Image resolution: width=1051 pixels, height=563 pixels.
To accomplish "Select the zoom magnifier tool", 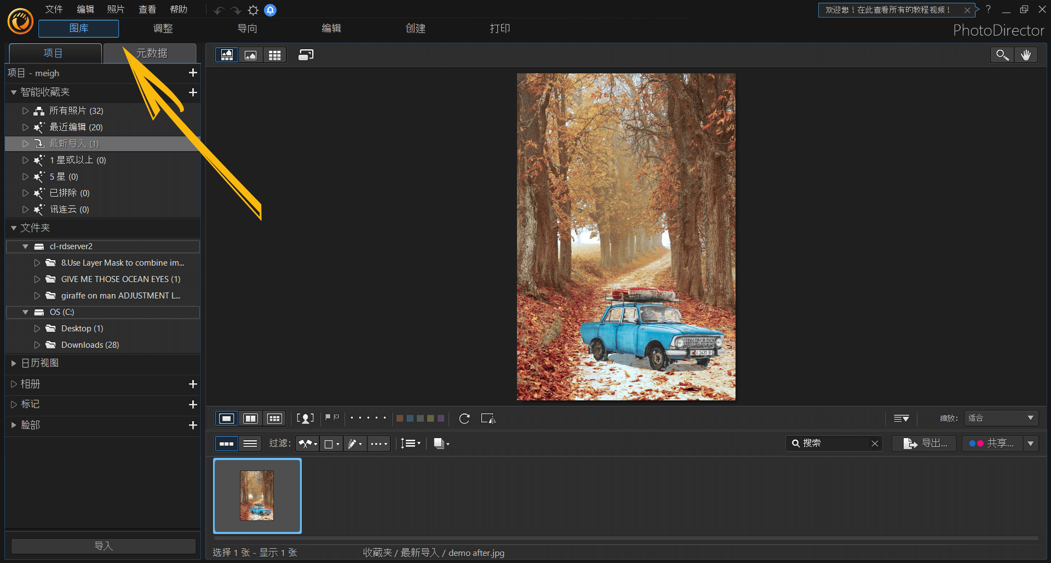I will [1002, 55].
